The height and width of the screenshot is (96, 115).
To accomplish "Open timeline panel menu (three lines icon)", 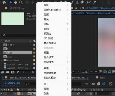I will (87, 78).
